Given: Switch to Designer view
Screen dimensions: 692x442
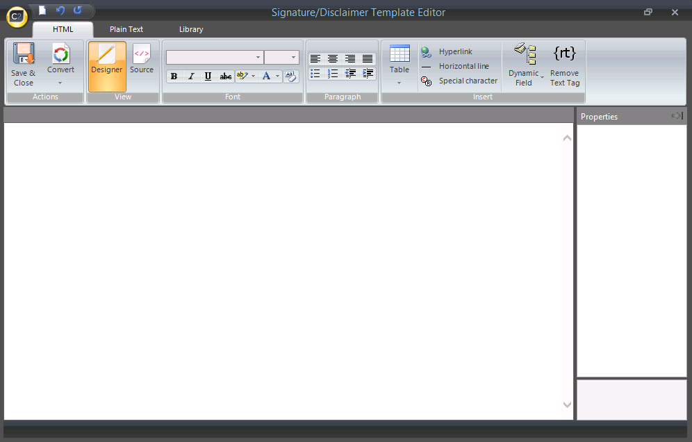Looking at the screenshot, I should 107,66.
